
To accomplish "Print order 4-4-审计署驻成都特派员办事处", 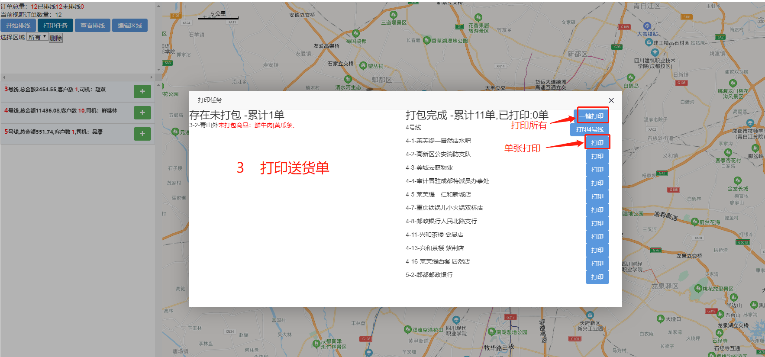I will point(597,183).
